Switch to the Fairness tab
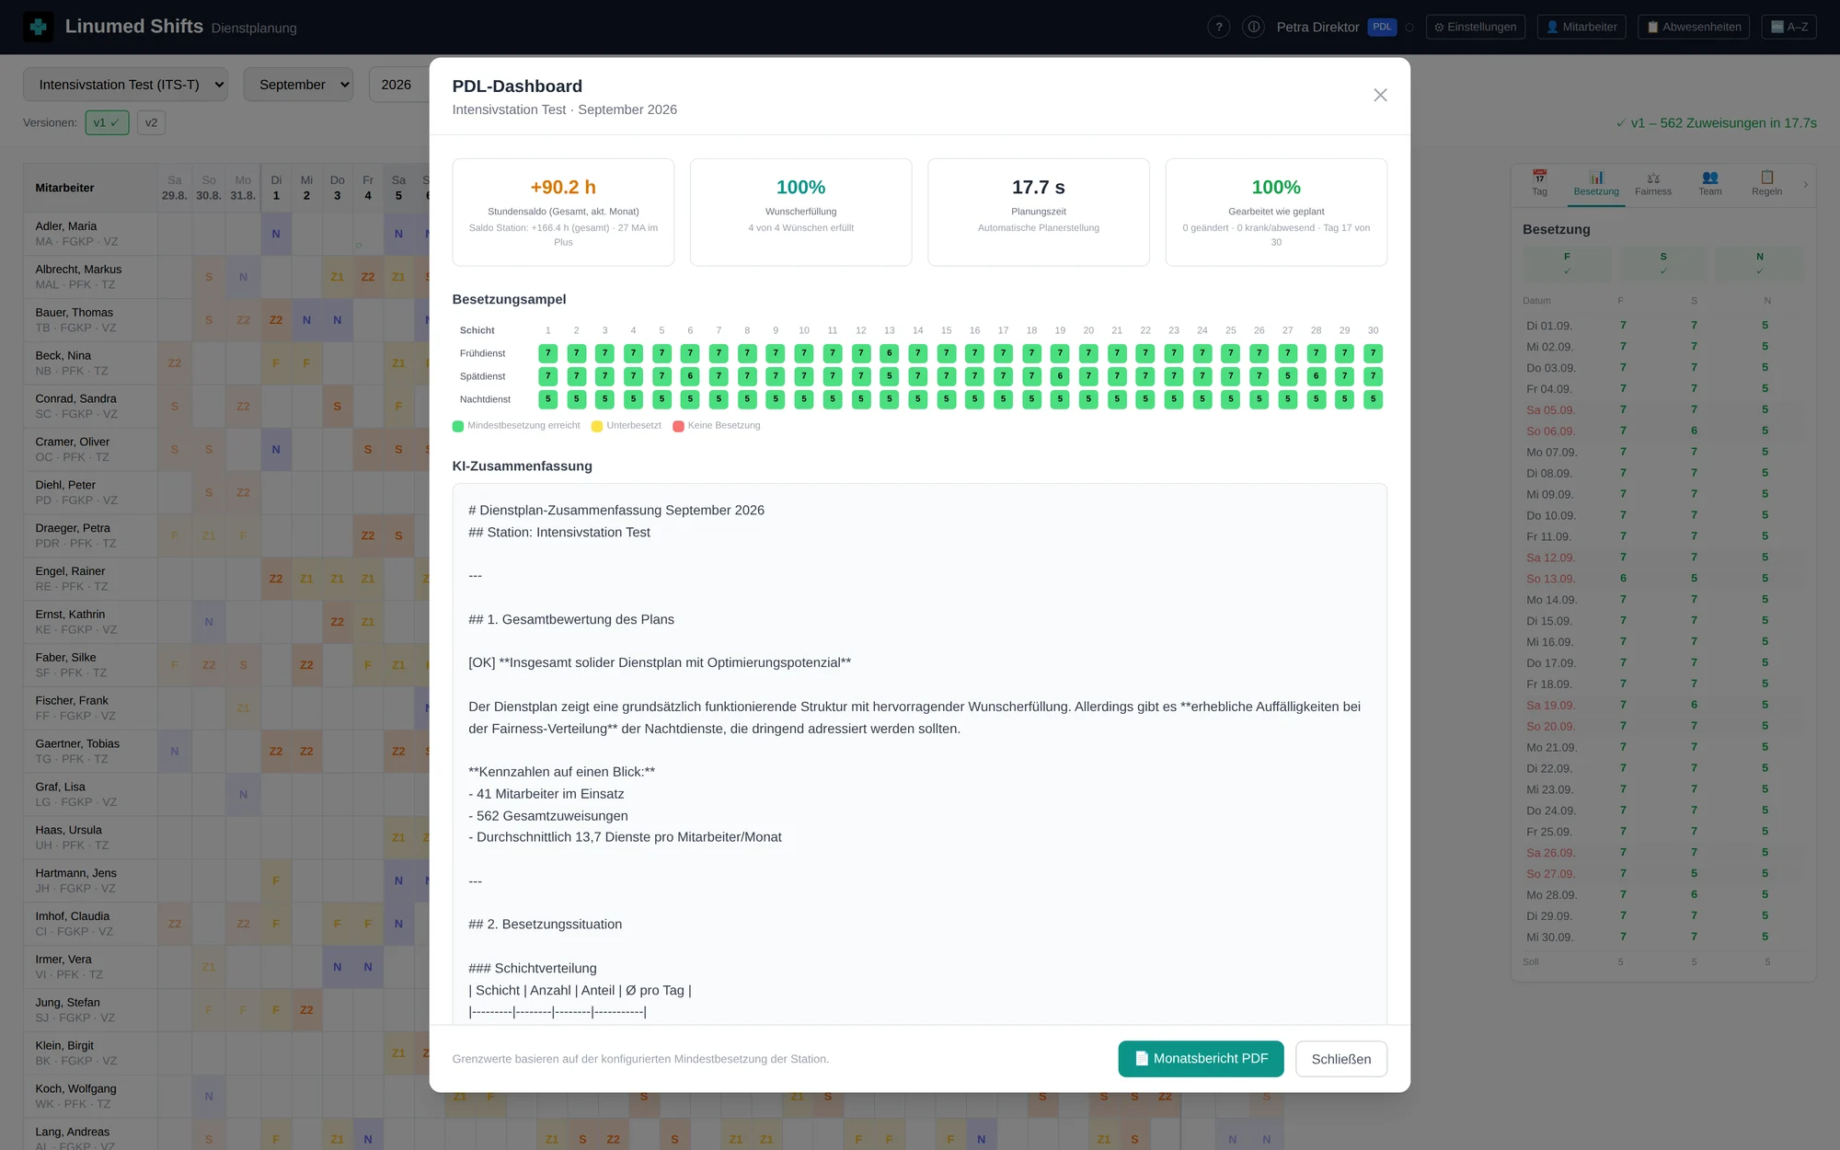Viewport: 1840px width, 1150px height. click(x=1653, y=183)
